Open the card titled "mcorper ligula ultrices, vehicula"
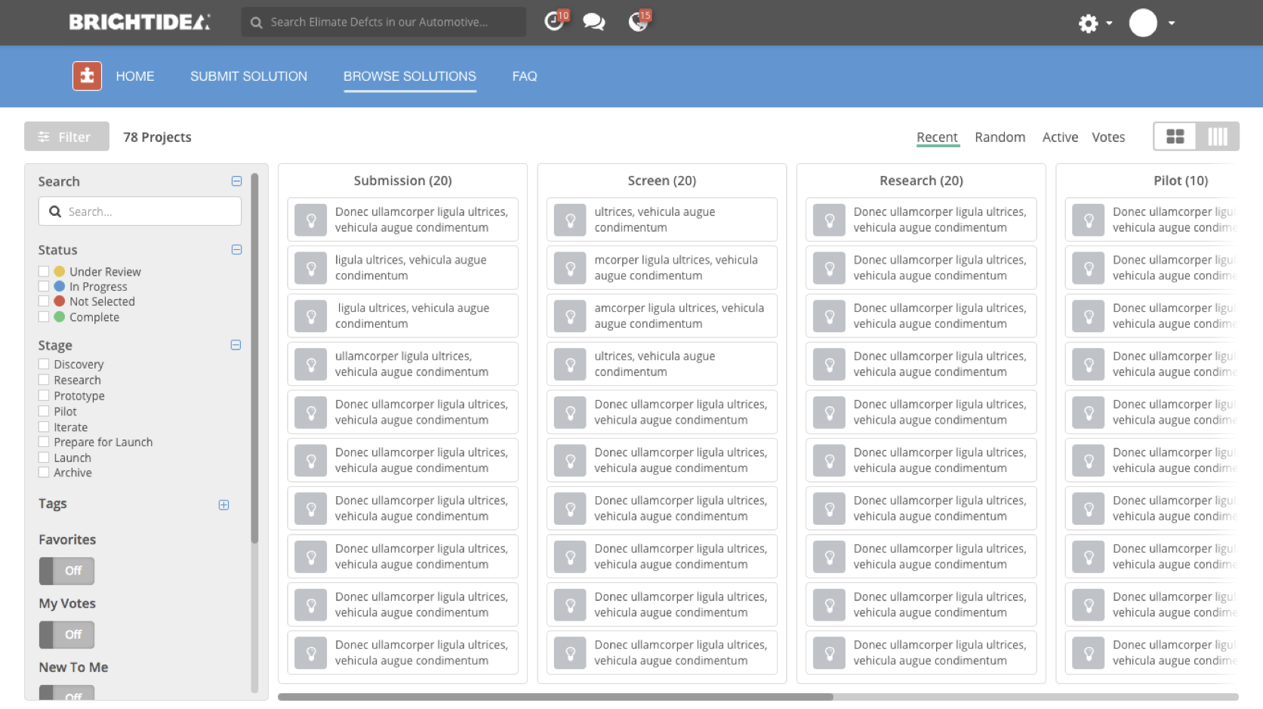 pos(662,268)
